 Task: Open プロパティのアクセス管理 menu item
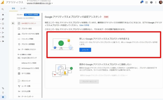(29, 34)
